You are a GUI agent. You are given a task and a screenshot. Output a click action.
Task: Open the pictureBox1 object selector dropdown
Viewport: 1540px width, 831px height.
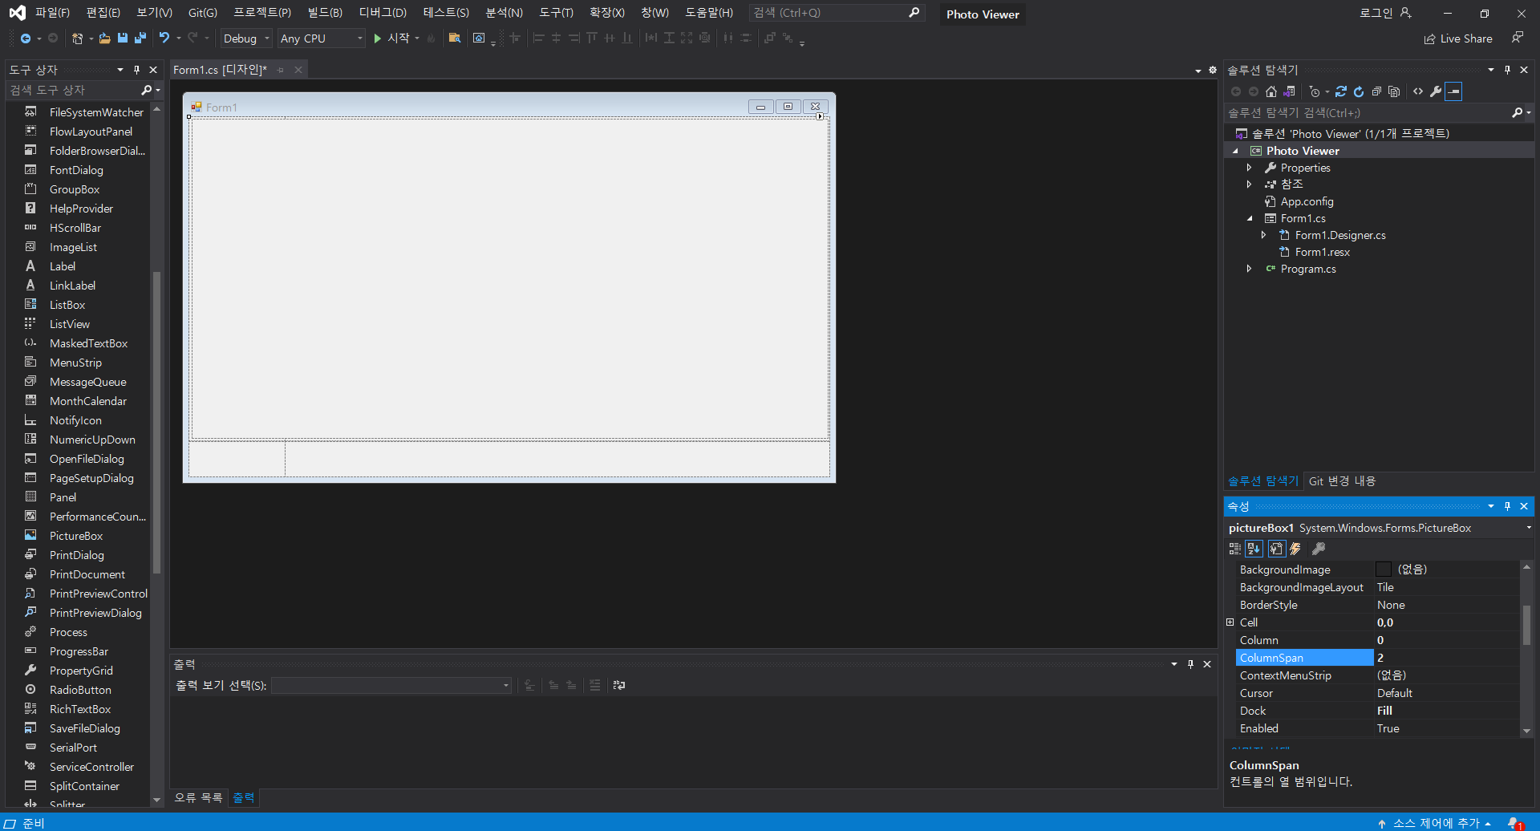pos(1528,528)
